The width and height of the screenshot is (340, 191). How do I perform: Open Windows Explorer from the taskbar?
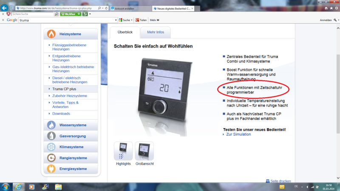click(x=58, y=187)
